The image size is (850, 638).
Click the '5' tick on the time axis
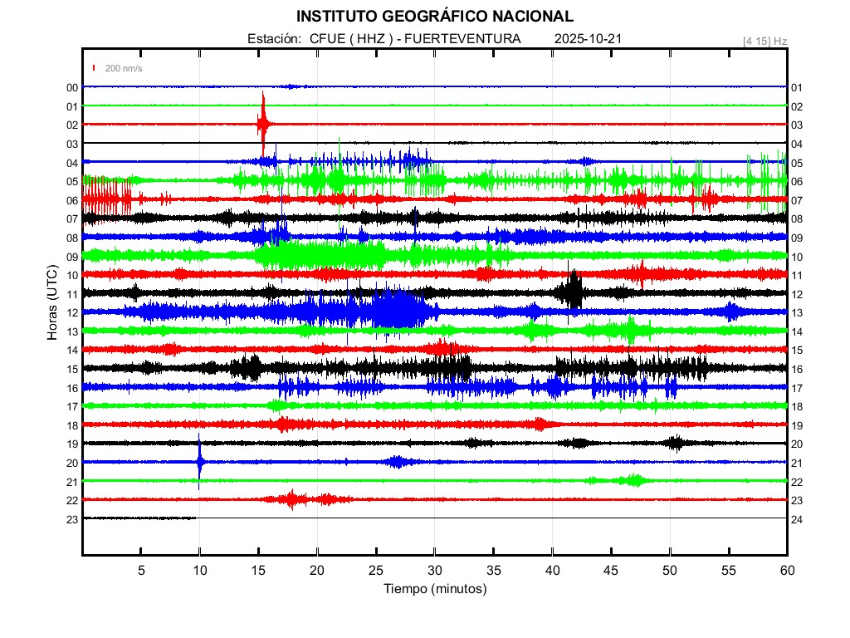(x=141, y=570)
